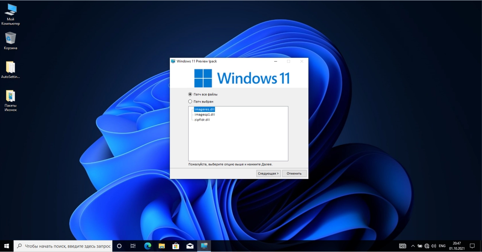Image resolution: width=482 pixels, height=252 pixels.
Task: Open the Mail app from taskbar
Action: 190,246
